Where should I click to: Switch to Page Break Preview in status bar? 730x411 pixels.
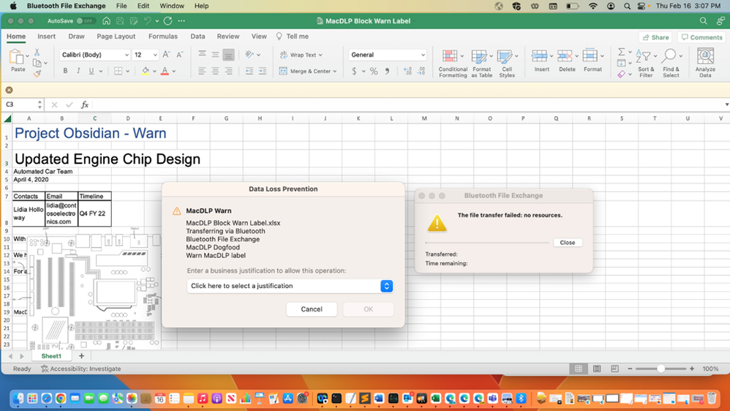[x=614, y=369]
